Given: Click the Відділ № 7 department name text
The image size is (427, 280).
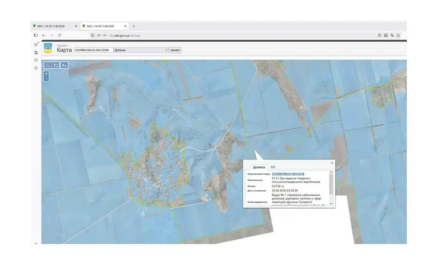Looking at the screenshot, I should (x=298, y=201).
